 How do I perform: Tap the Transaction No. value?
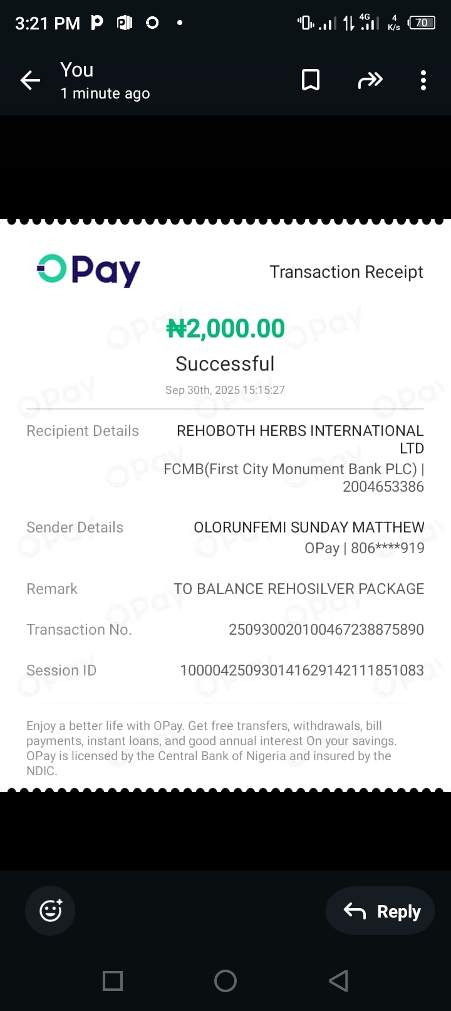[326, 629]
